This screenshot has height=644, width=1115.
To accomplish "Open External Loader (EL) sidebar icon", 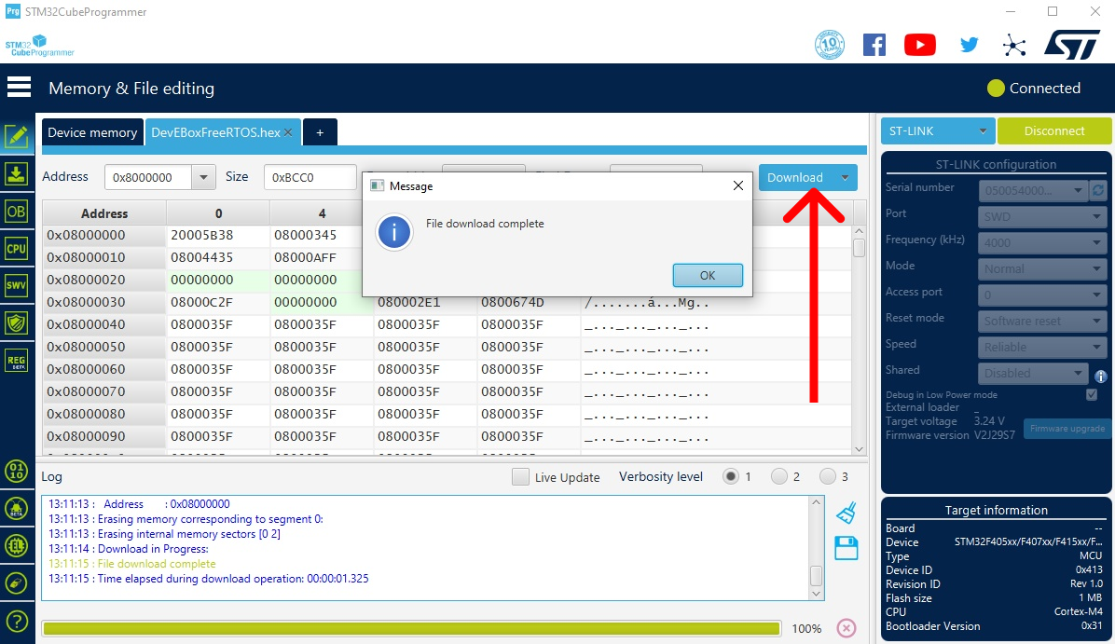I will click(17, 546).
